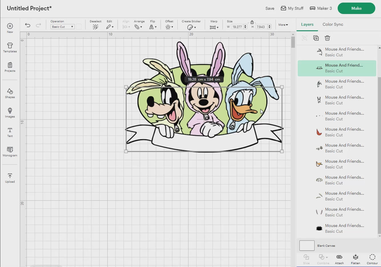Select the Maker 3 machine
381x267 pixels.
321,8
